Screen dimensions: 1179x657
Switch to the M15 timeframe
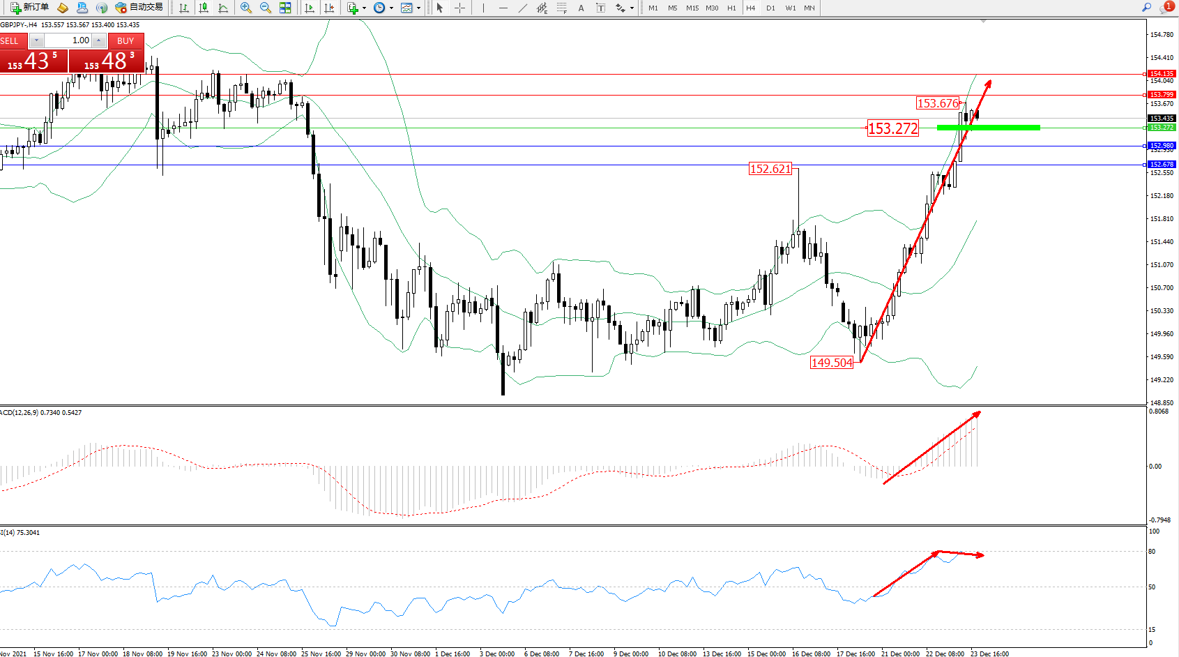692,8
